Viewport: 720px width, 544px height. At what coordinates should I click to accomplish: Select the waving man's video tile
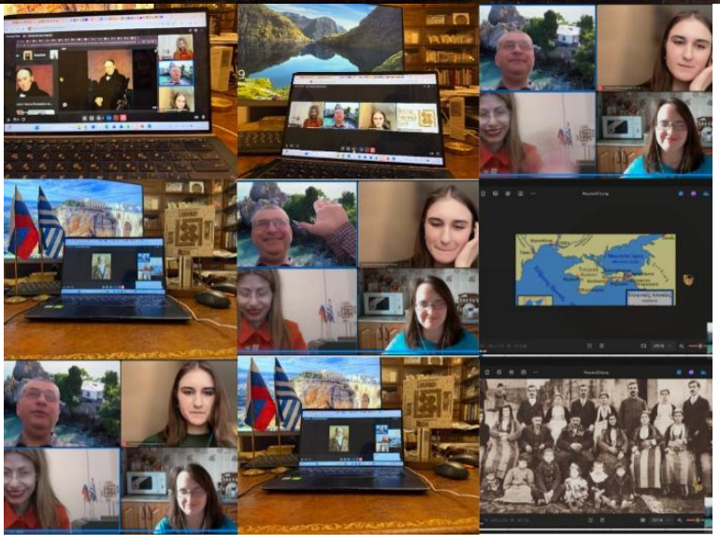[x=297, y=224]
